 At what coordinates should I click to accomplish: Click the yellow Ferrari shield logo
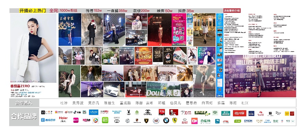[x=175, y=120]
